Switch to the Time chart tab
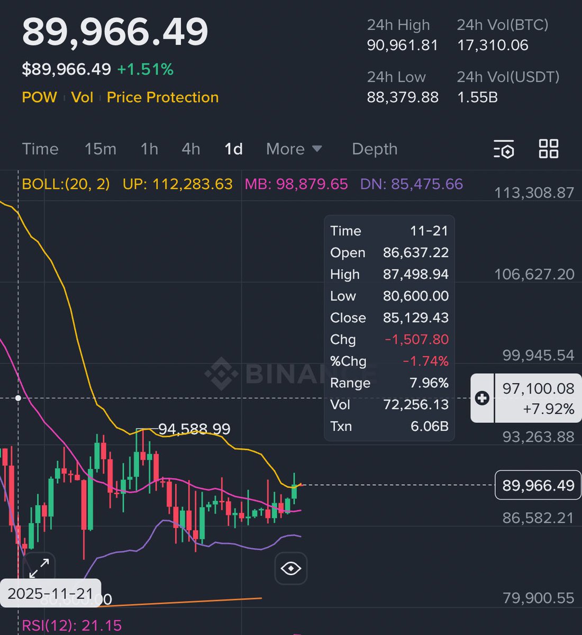 pos(40,149)
